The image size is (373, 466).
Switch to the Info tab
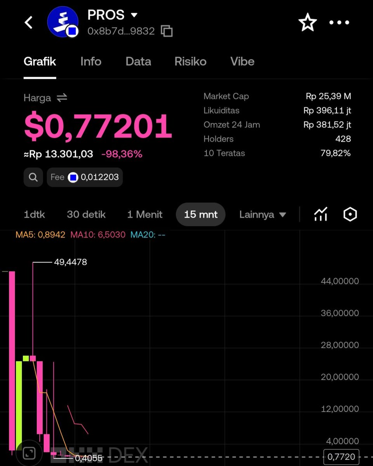(x=91, y=61)
